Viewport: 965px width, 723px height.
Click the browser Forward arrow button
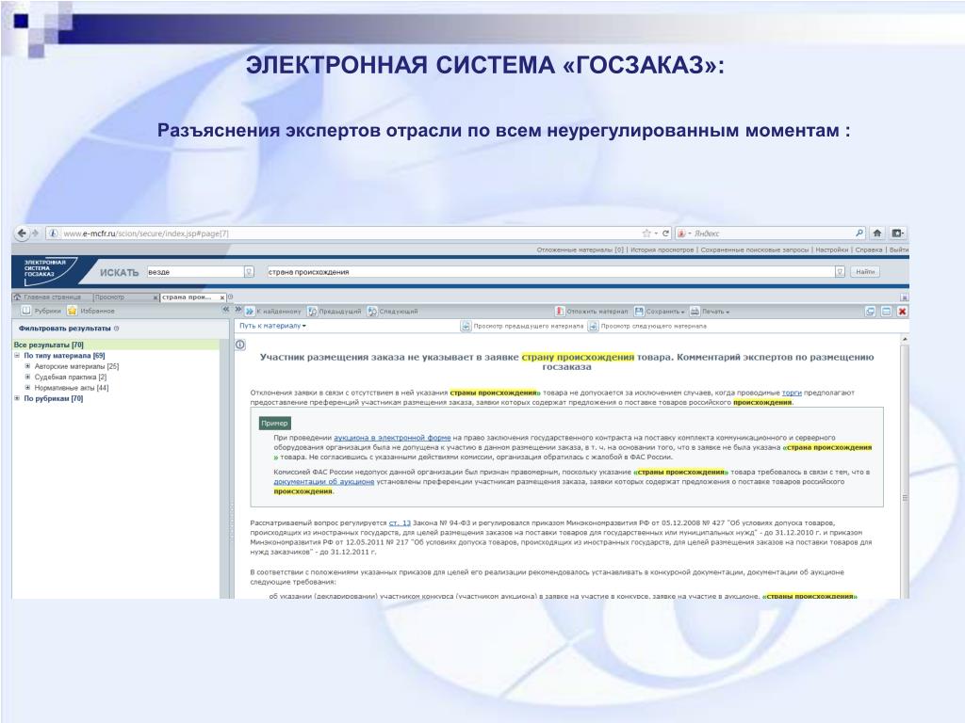point(35,233)
